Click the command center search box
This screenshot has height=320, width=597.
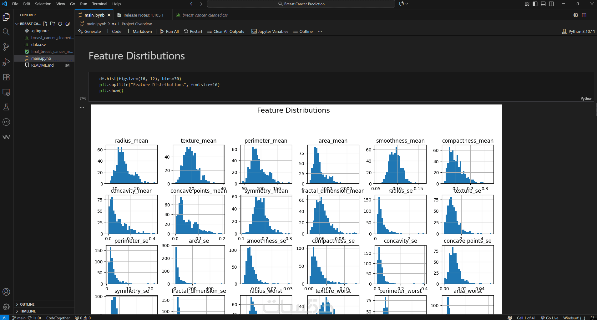point(301,4)
